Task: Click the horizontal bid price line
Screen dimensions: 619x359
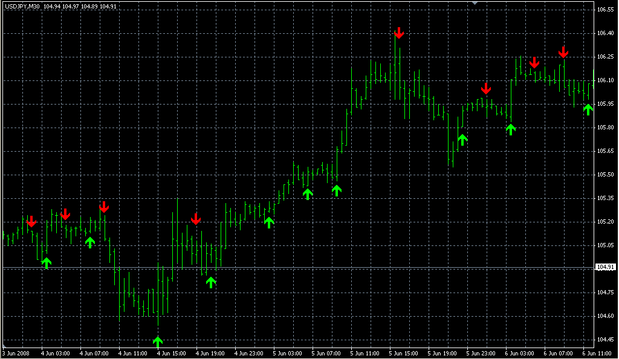Action: 302,267
